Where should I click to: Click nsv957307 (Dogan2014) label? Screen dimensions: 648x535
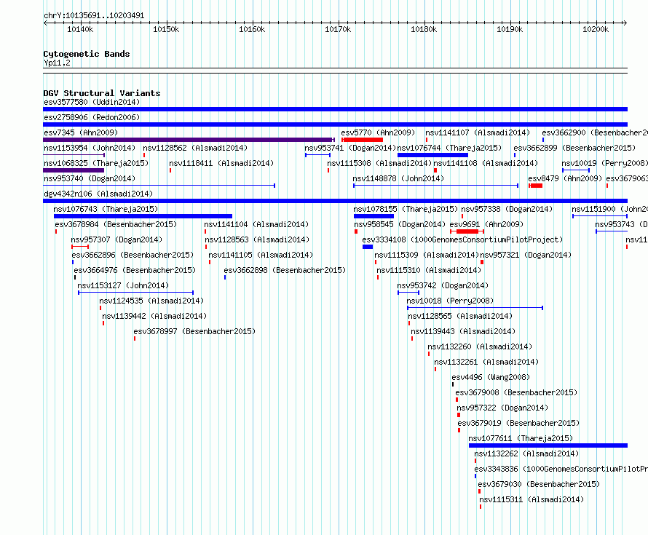pos(116,239)
